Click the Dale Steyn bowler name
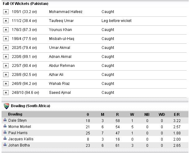The image size is (190, 153). tap(17, 120)
